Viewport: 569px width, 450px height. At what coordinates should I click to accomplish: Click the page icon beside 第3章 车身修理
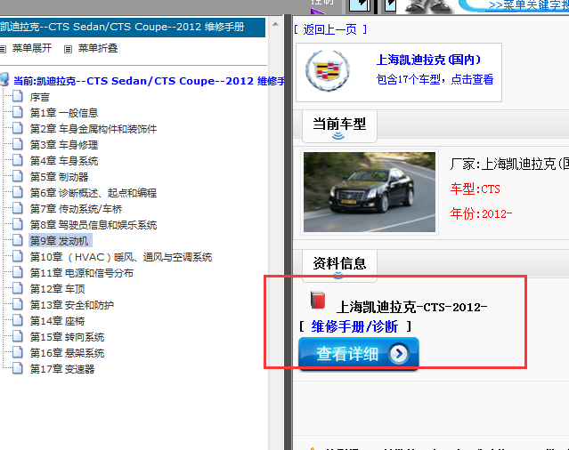[x=18, y=144]
